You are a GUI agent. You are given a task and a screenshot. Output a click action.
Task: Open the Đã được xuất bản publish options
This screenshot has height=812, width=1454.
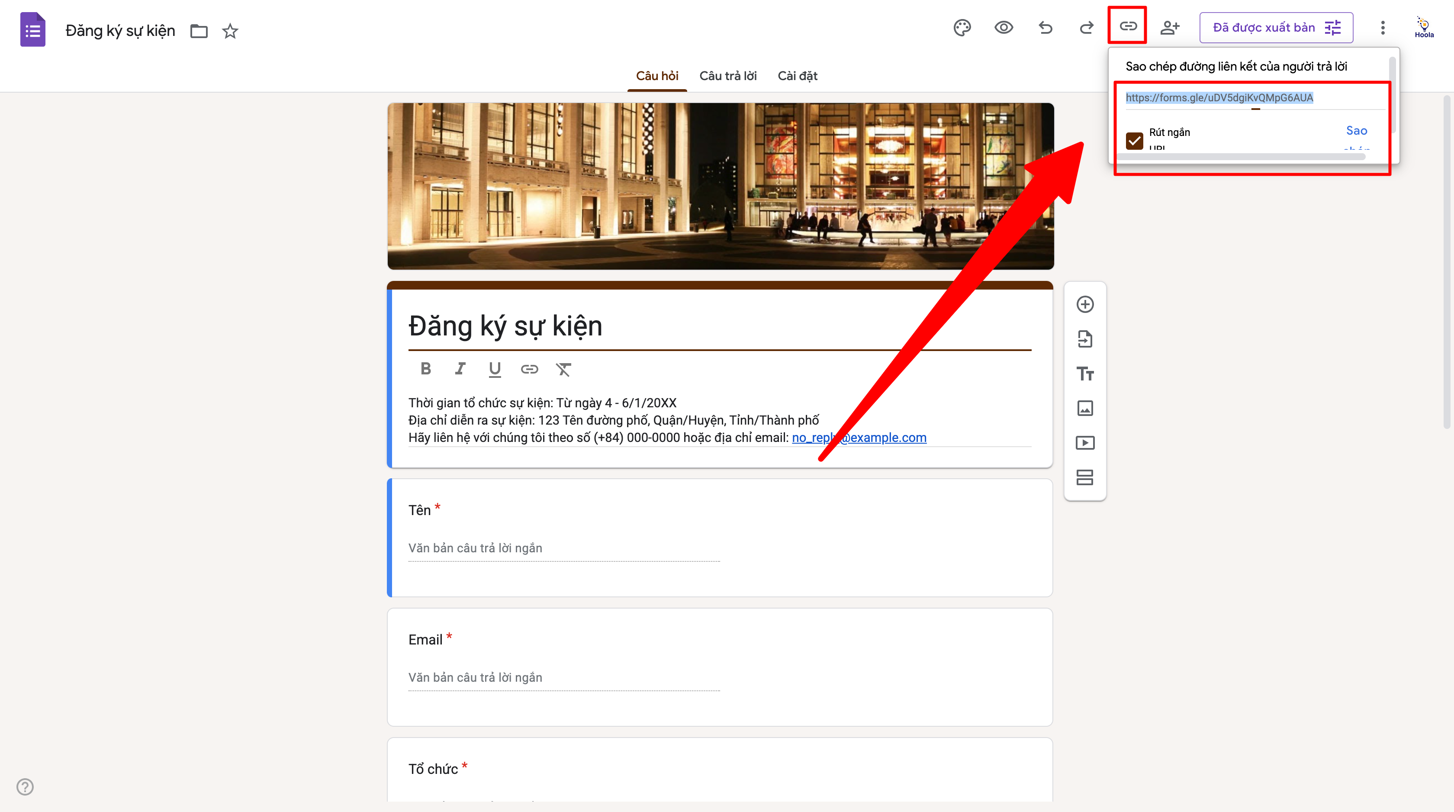pos(1276,28)
